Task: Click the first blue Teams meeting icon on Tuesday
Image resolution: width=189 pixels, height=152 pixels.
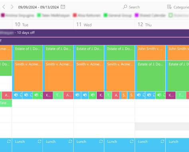Action: (x=16, y=95)
